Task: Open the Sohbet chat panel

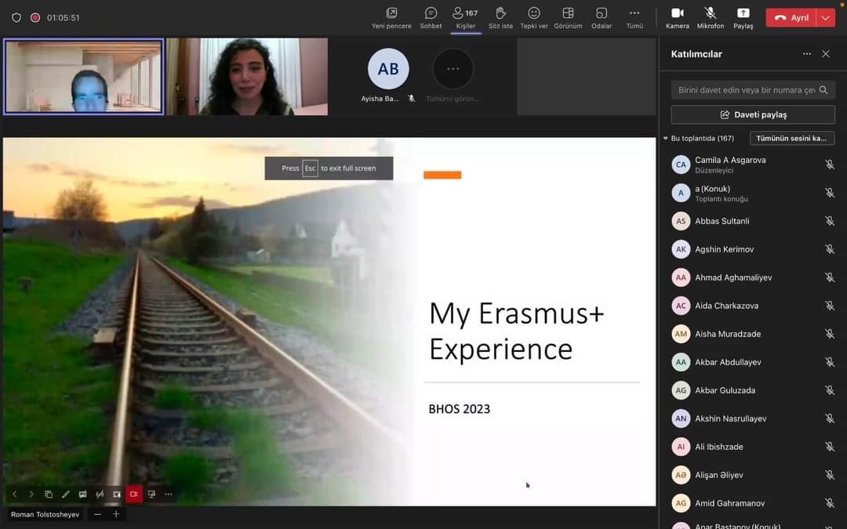Action: [x=431, y=18]
